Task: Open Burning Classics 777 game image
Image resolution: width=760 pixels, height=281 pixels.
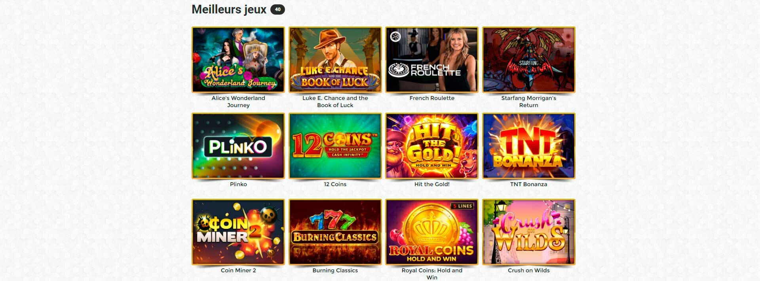Action: 335,232
